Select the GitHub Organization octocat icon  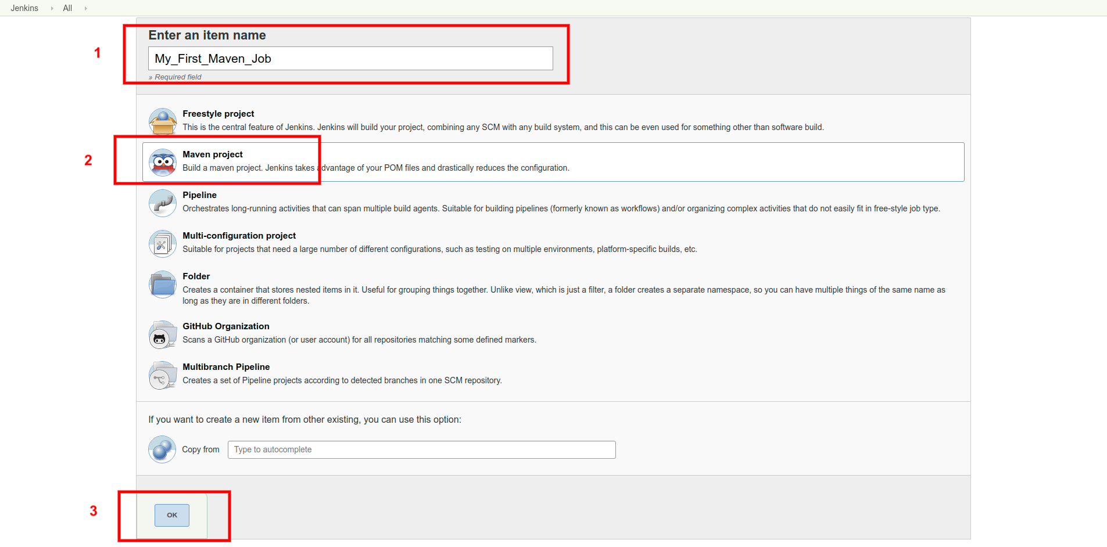pyautogui.click(x=163, y=334)
